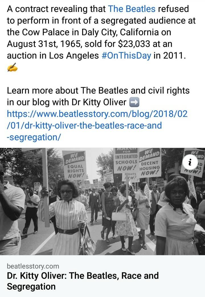Click the right arrow emoji after Oliver

134,102
